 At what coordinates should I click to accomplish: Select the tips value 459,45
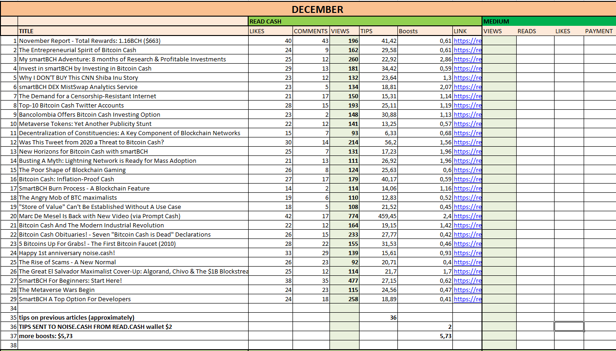click(378, 216)
